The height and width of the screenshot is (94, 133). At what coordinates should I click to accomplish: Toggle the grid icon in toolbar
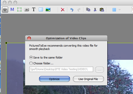point(114,10)
